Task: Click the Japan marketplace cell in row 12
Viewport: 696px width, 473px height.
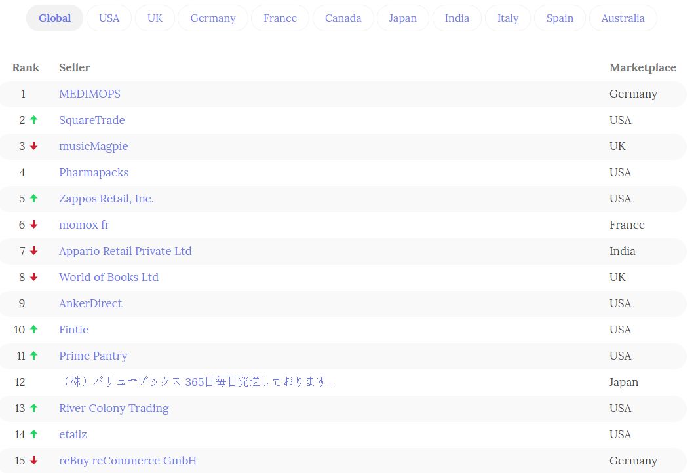Action: point(624,382)
